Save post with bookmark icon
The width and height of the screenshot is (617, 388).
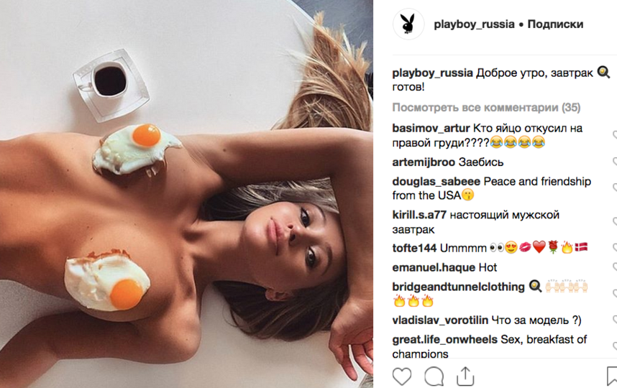[x=612, y=377]
